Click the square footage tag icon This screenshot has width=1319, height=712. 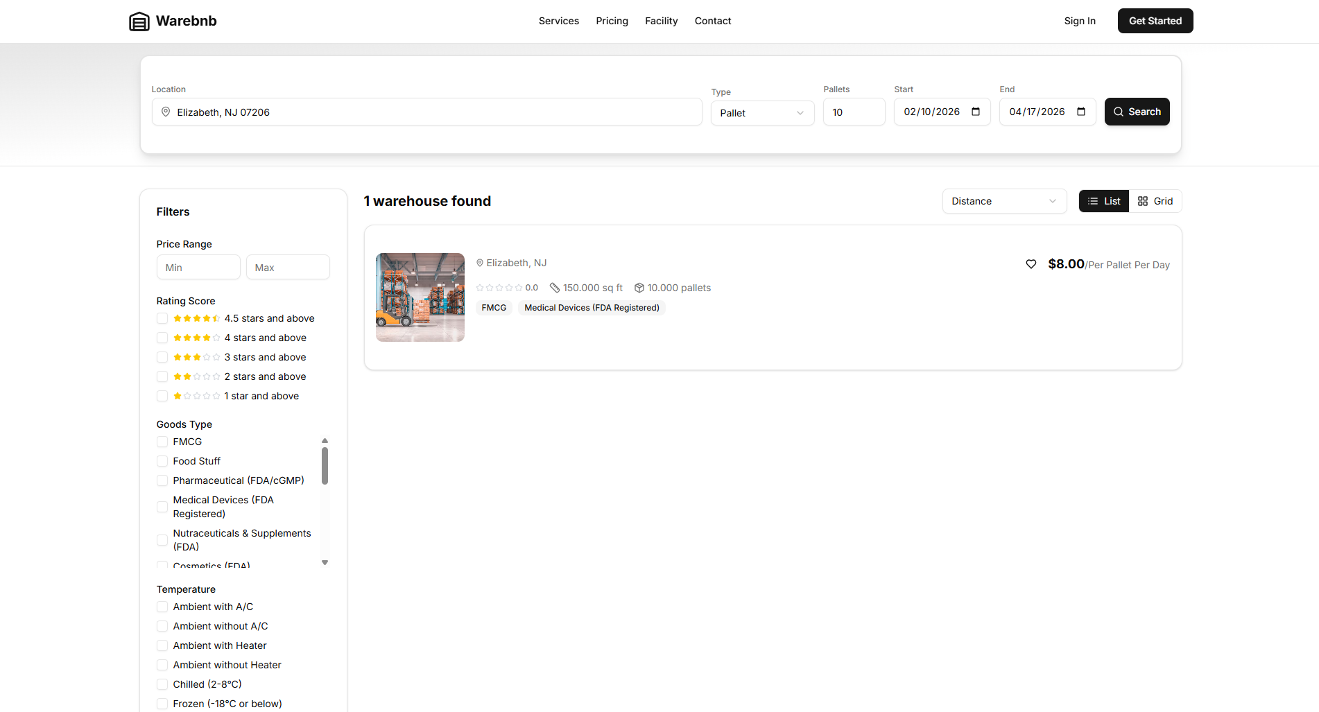555,287
